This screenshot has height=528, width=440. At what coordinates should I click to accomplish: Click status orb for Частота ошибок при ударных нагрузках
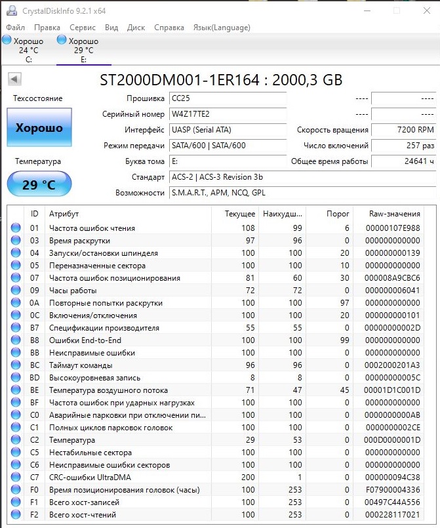coord(16,402)
